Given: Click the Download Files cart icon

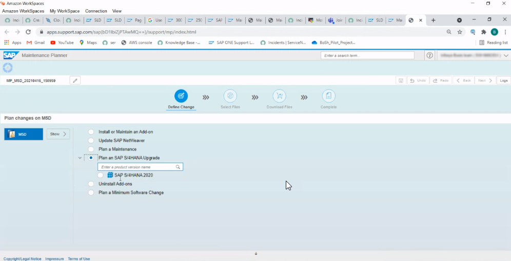Looking at the screenshot, I should pos(279,96).
